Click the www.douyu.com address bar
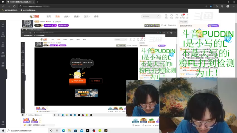Screen dimensions: 237x133 tap(112, 6)
